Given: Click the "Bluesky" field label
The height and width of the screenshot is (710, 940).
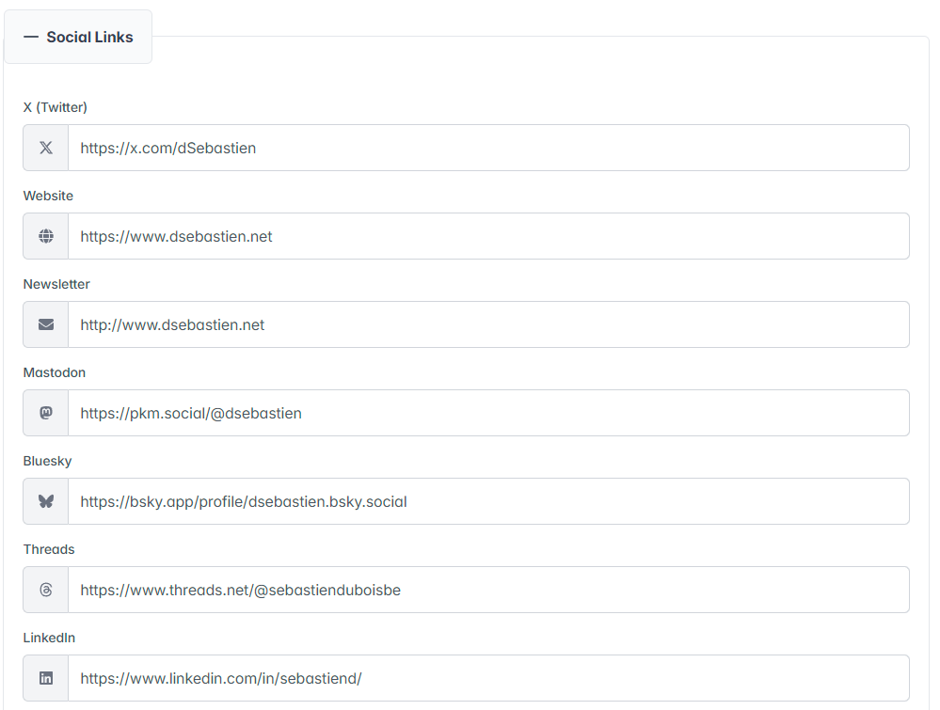Looking at the screenshot, I should click(48, 461).
